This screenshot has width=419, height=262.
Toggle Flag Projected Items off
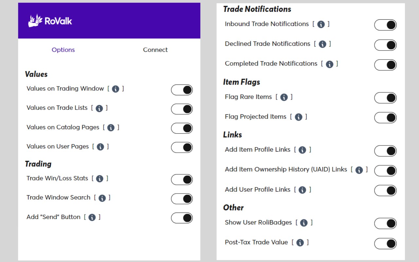tap(385, 118)
